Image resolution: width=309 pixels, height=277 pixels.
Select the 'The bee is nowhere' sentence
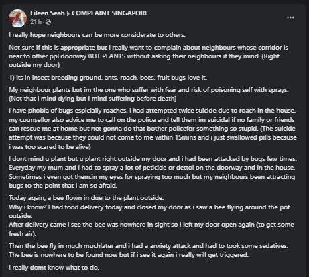(x=129, y=255)
